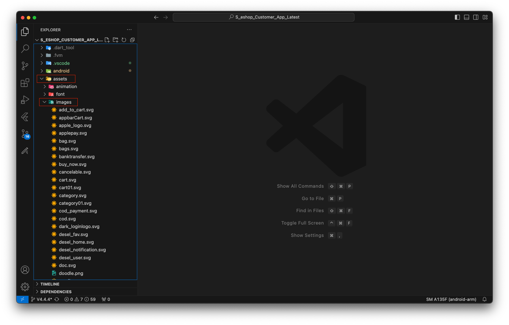509x325 pixels.
Task: Open the Flutter sidebar icon
Action: (25, 117)
